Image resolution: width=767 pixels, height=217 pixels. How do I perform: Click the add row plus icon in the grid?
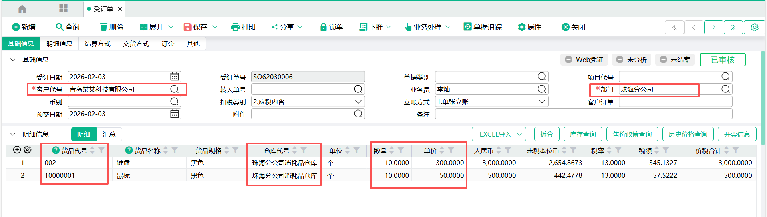pos(17,150)
